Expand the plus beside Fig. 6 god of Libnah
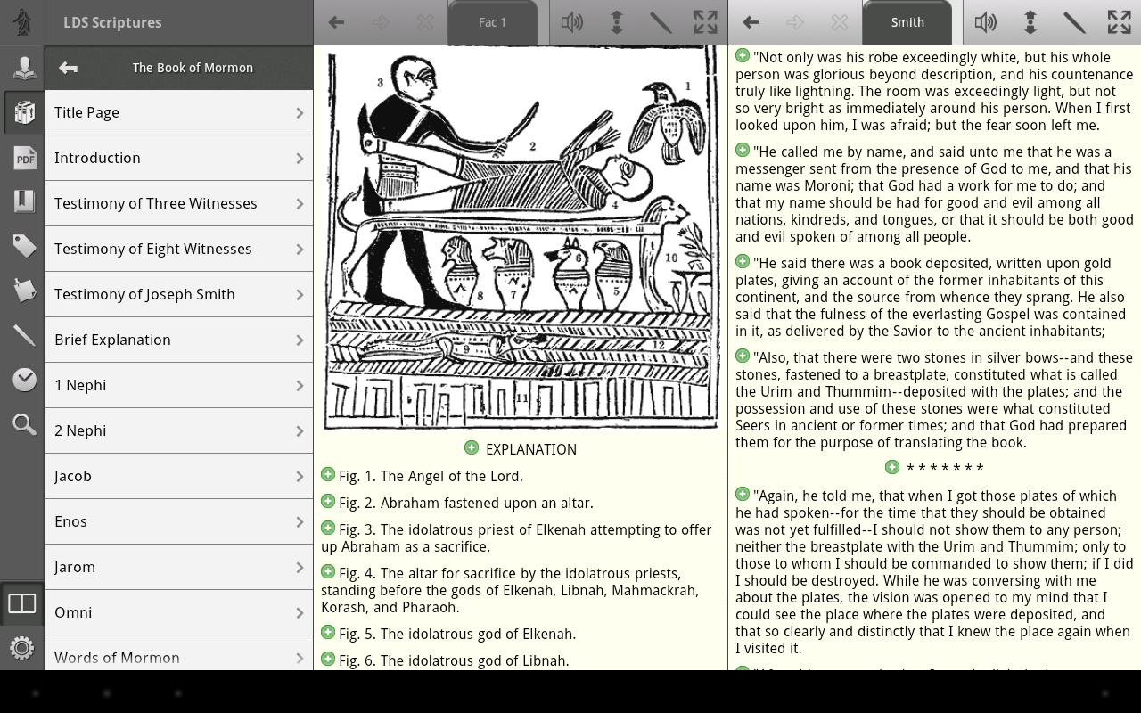 point(328,659)
